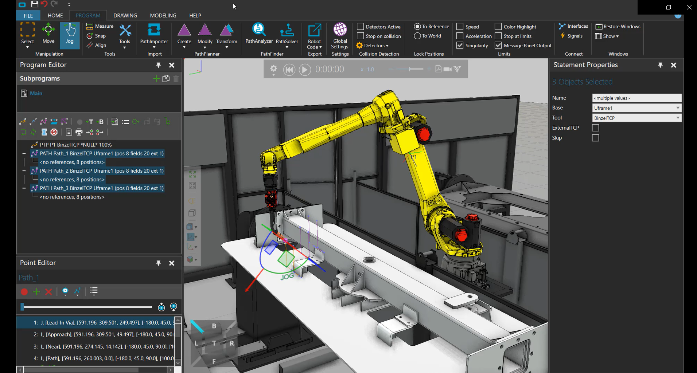Select the Move manipulation tool
697x373 pixels.
[48, 34]
